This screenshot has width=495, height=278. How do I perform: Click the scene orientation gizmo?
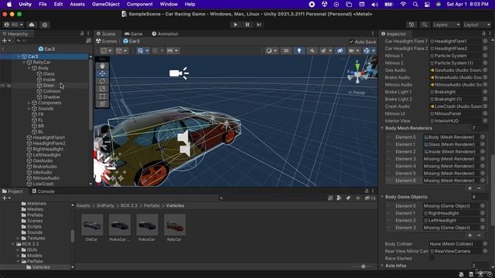[x=357, y=74]
